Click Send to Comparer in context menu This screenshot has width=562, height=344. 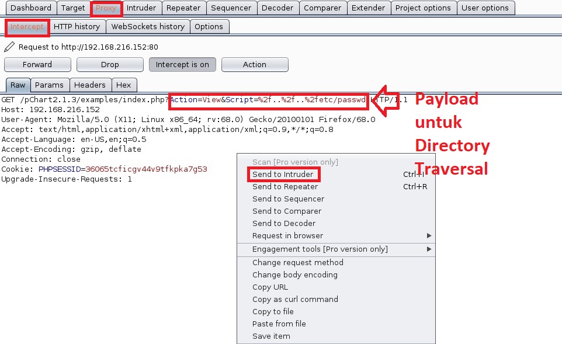[286, 211]
